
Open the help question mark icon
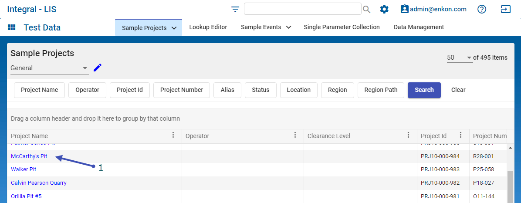(482, 9)
